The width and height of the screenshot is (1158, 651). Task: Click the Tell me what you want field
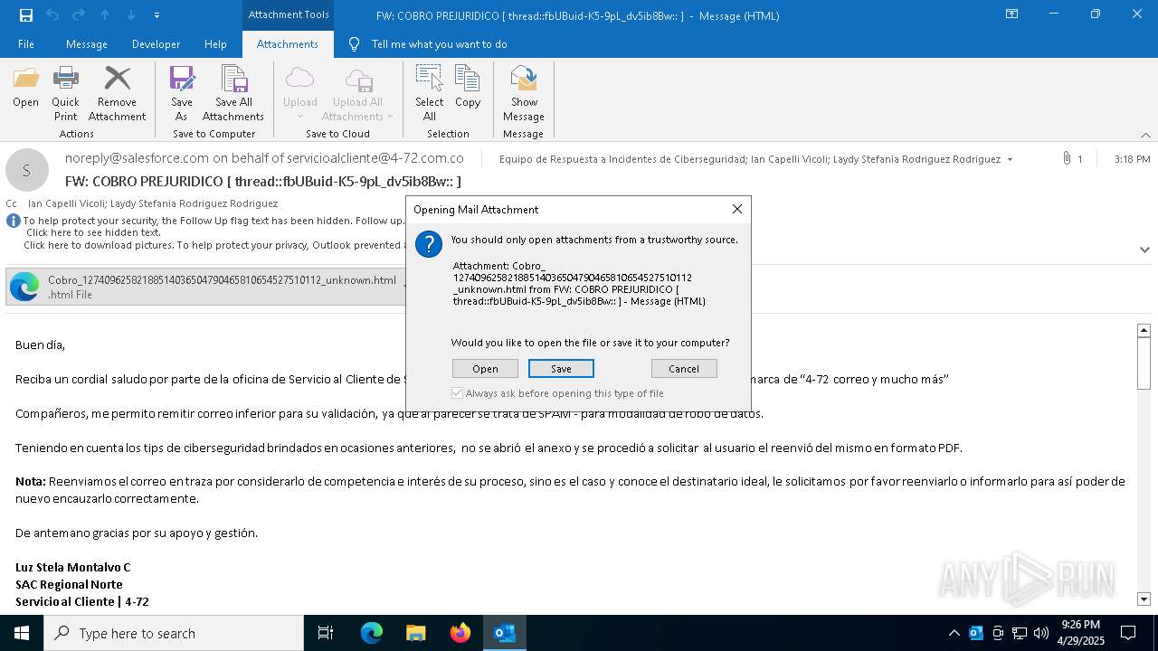click(439, 44)
